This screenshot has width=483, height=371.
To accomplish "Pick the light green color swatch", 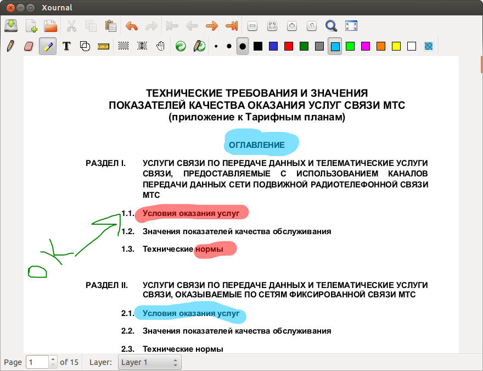I will 350,46.
